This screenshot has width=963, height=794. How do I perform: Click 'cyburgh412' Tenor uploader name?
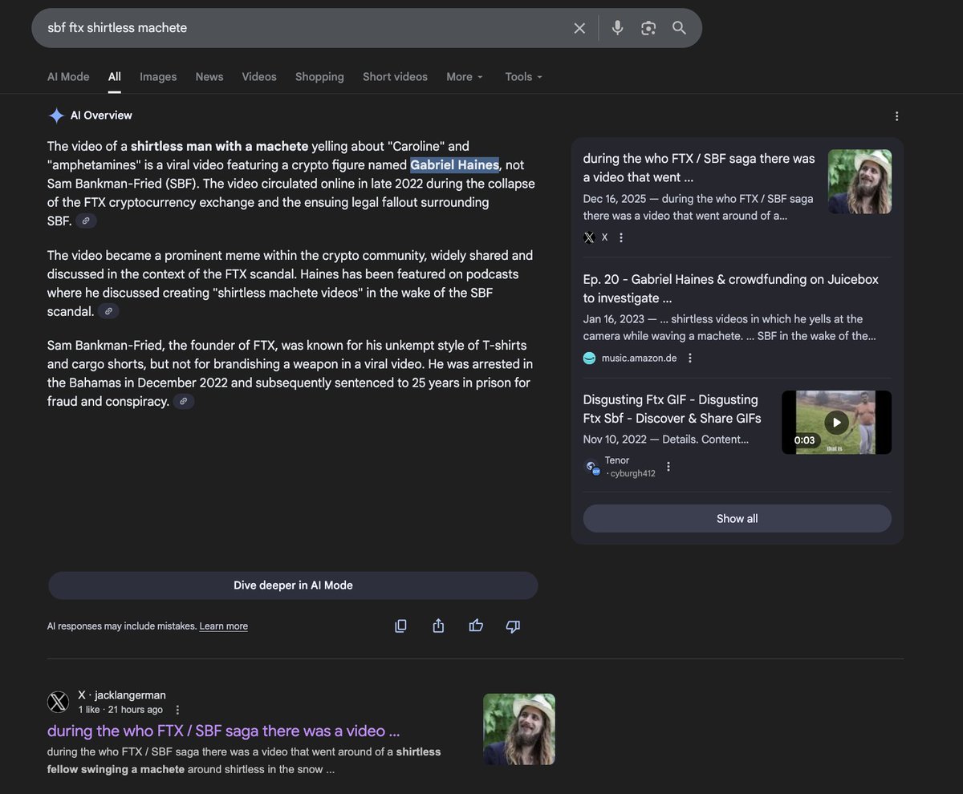point(633,474)
